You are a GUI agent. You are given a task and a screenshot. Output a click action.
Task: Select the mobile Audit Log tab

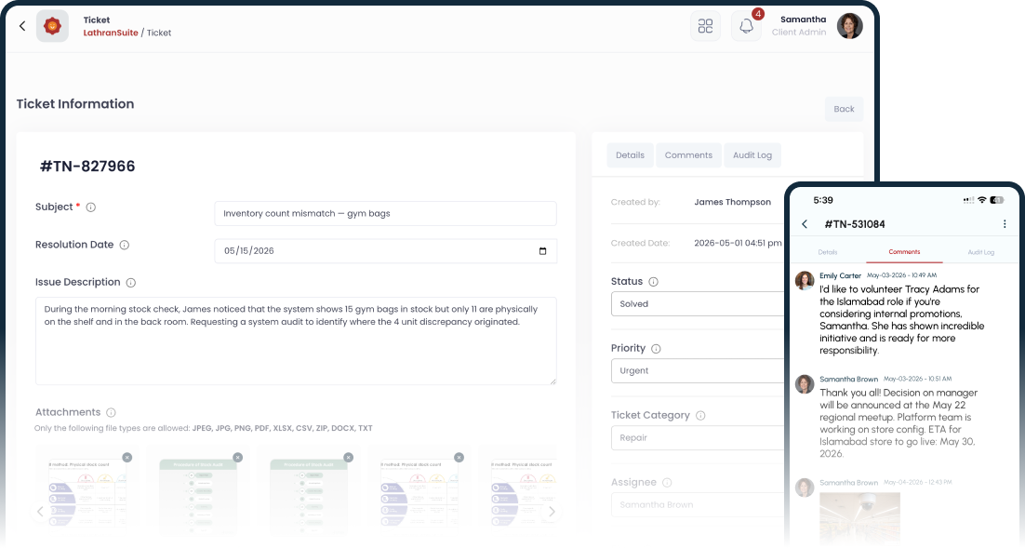[980, 252]
